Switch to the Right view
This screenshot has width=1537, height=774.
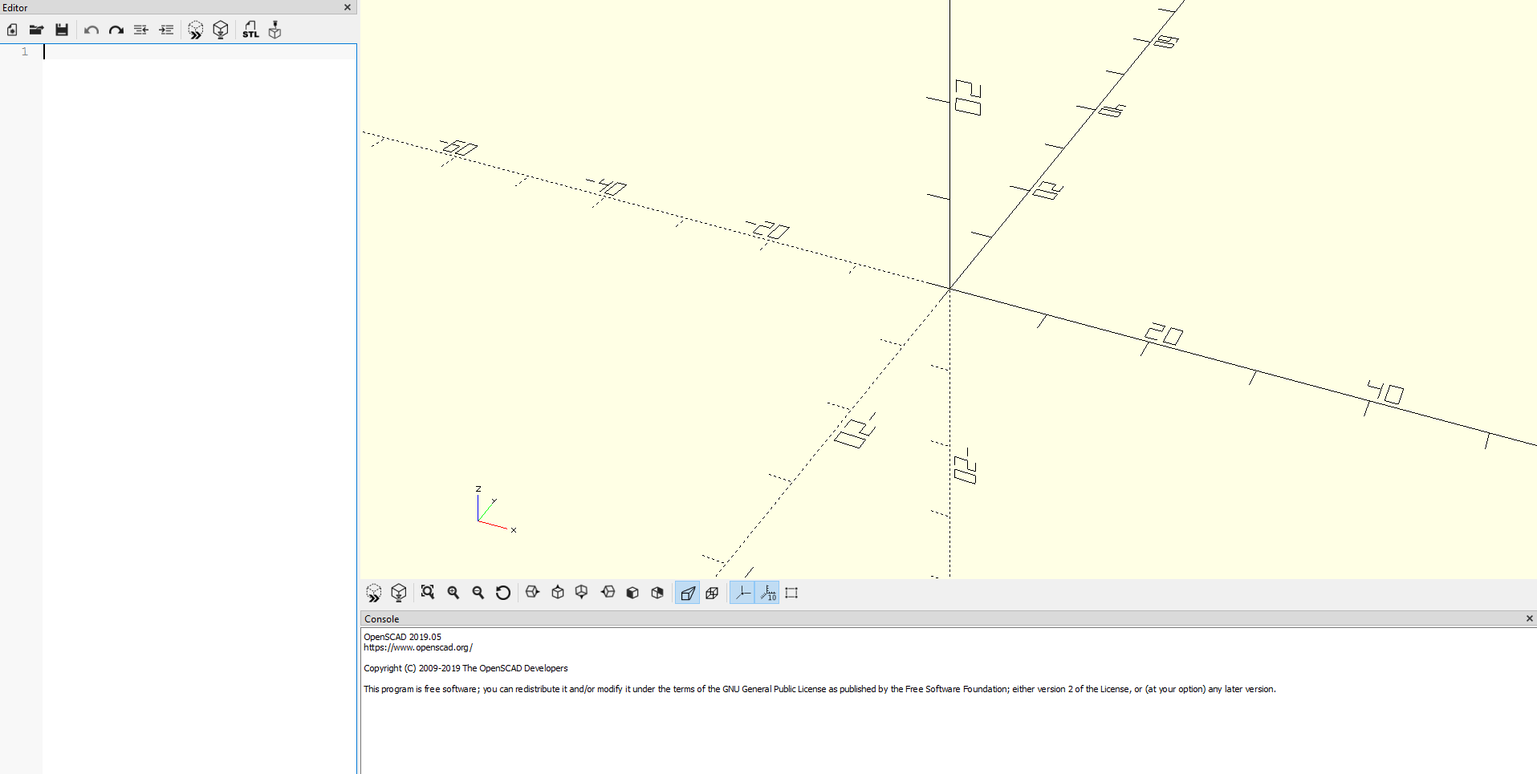532,593
